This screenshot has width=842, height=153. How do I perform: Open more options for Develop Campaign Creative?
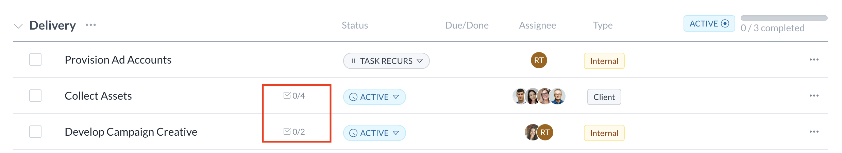pyautogui.click(x=814, y=132)
